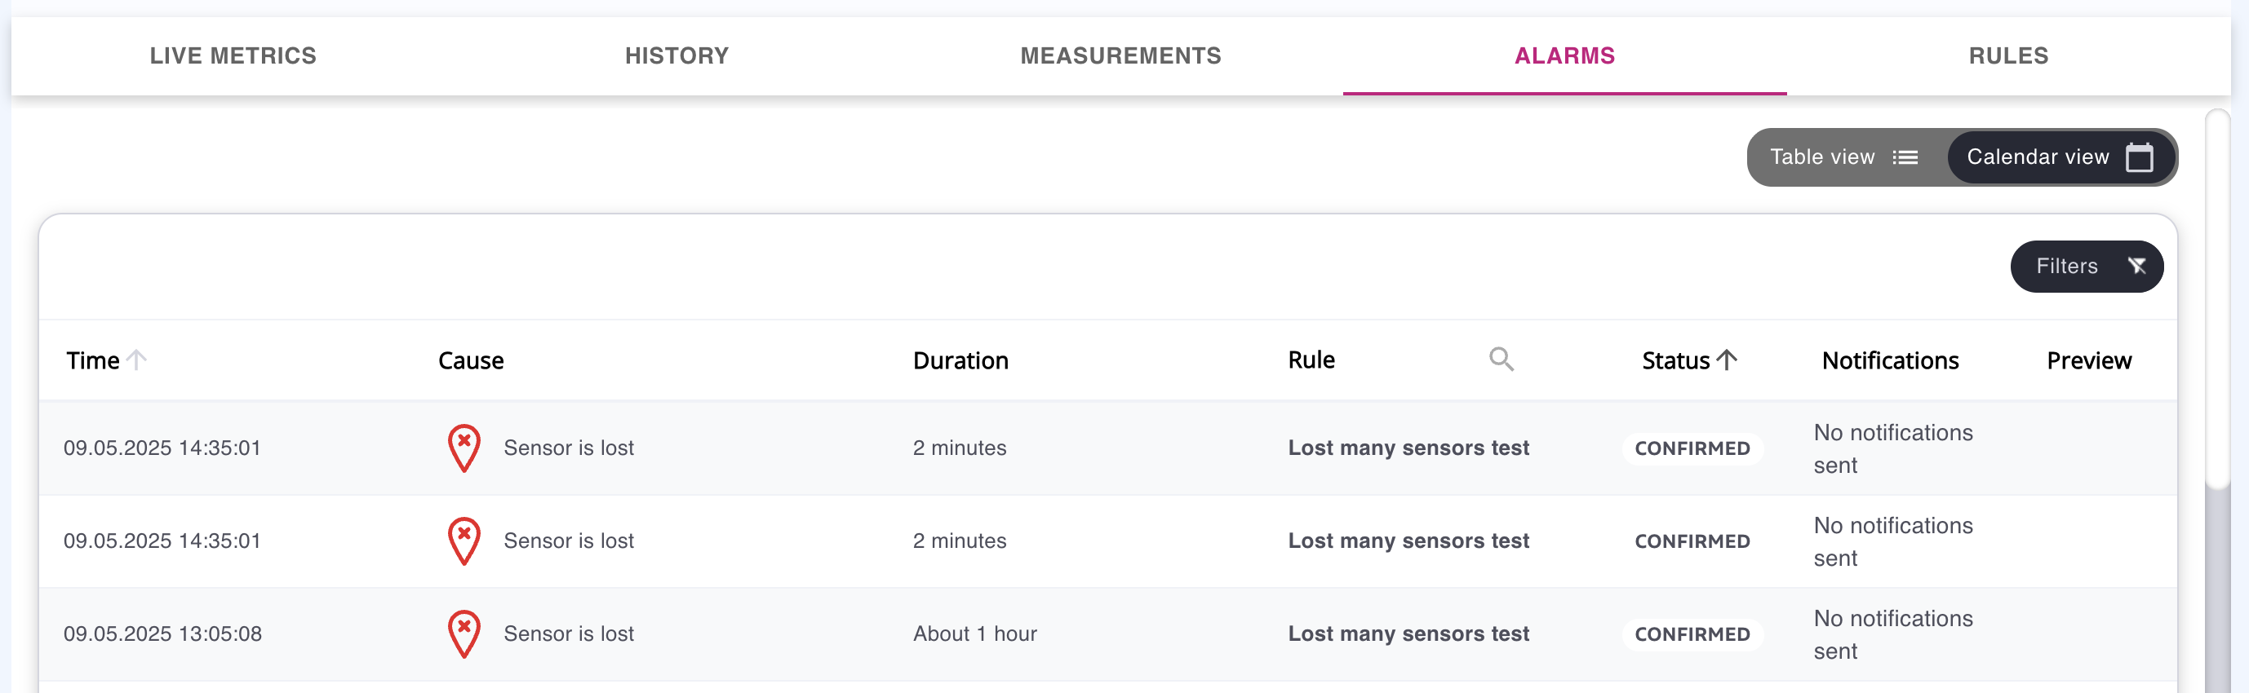2249x693 pixels.
Task: Click the Rule column search icon
Action: click(x=1501, y=359)
